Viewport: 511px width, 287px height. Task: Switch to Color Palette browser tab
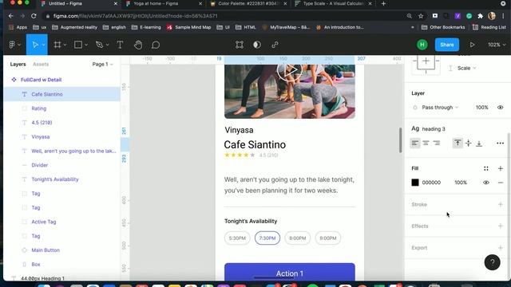pos(248,3)
